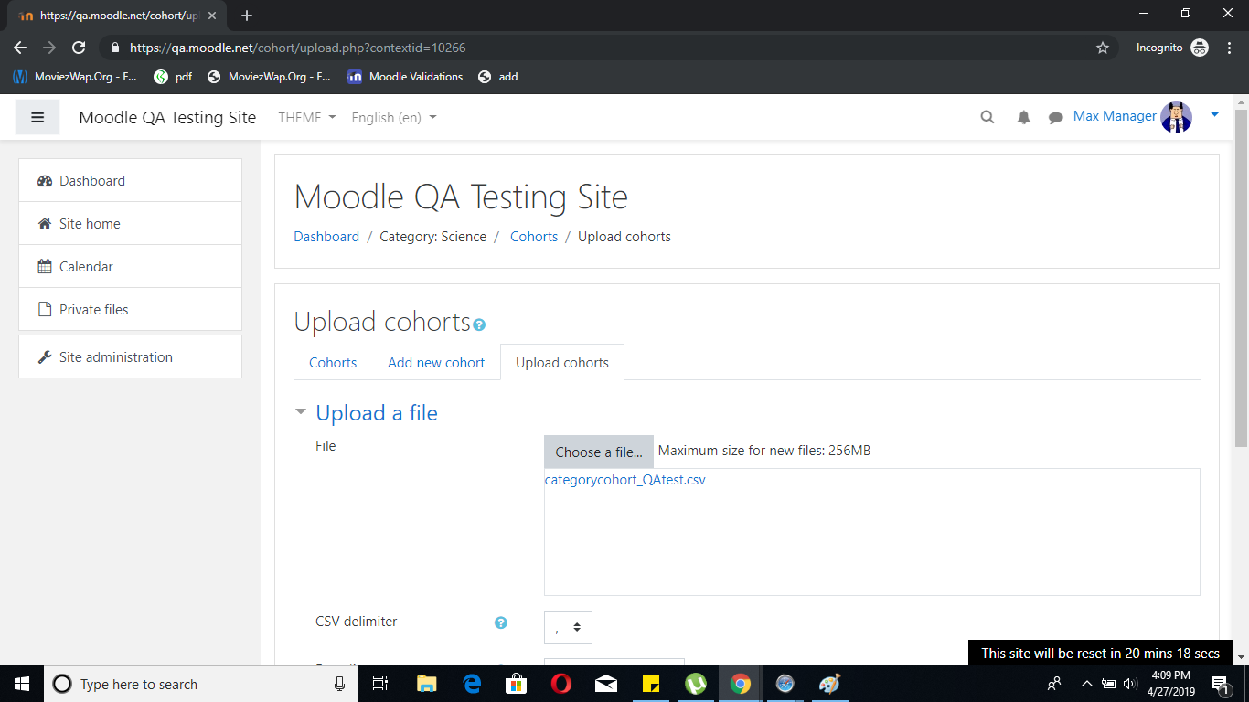Click the volume speaker tray icon

(1130, 684)
